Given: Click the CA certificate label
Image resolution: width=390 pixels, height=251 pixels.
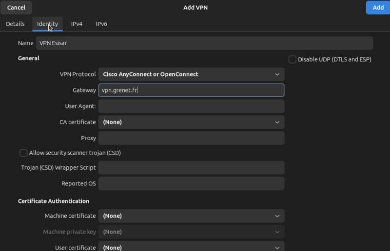Looking at the screenshot, I should click(78, 122).
